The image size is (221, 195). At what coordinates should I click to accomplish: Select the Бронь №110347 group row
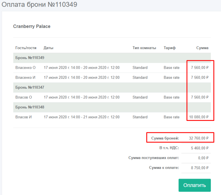coord(30,87)
